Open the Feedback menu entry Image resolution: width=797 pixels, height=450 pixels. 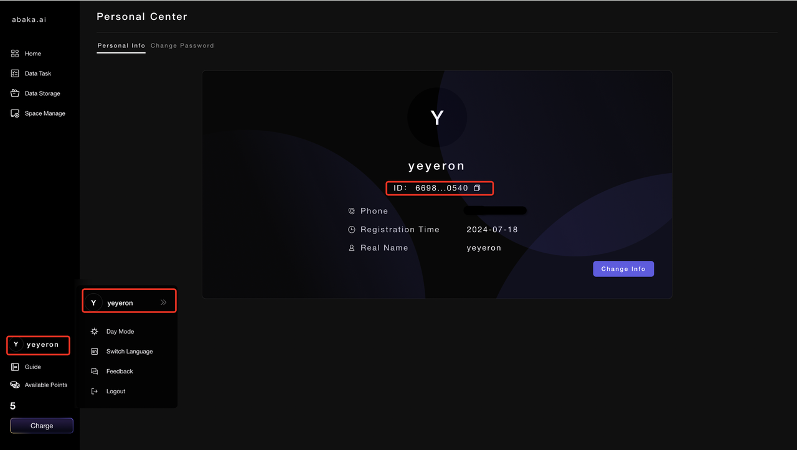point(120,372)
